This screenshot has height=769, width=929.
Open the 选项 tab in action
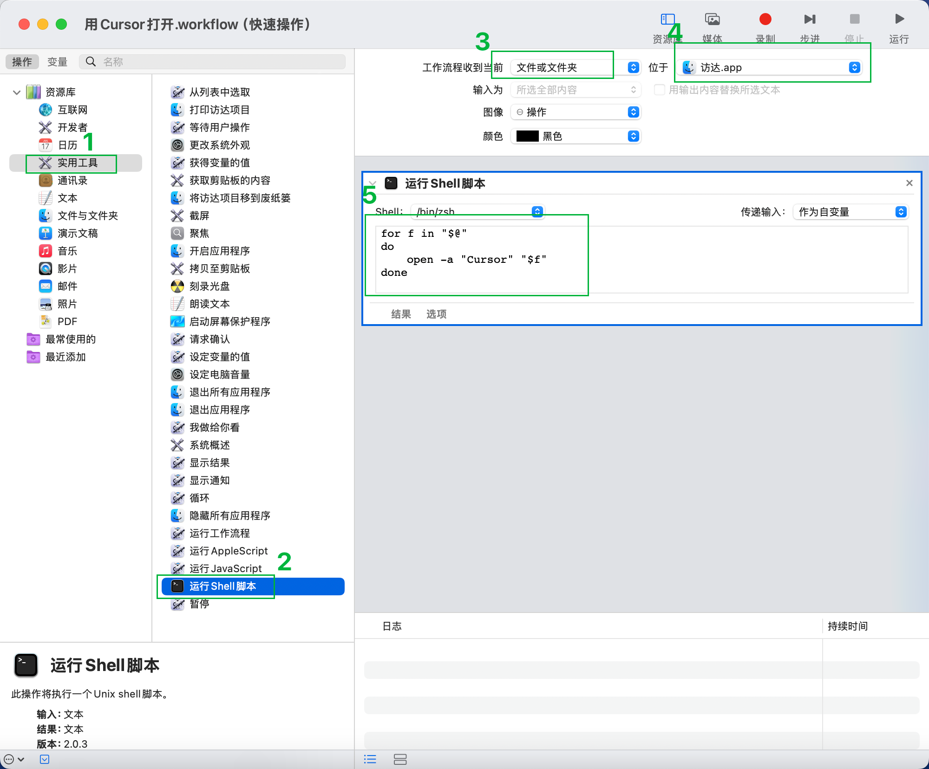point(436,314)
